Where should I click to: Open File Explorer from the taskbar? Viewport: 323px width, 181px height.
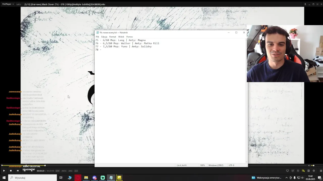pyautogui.click(x=86, y=178)
